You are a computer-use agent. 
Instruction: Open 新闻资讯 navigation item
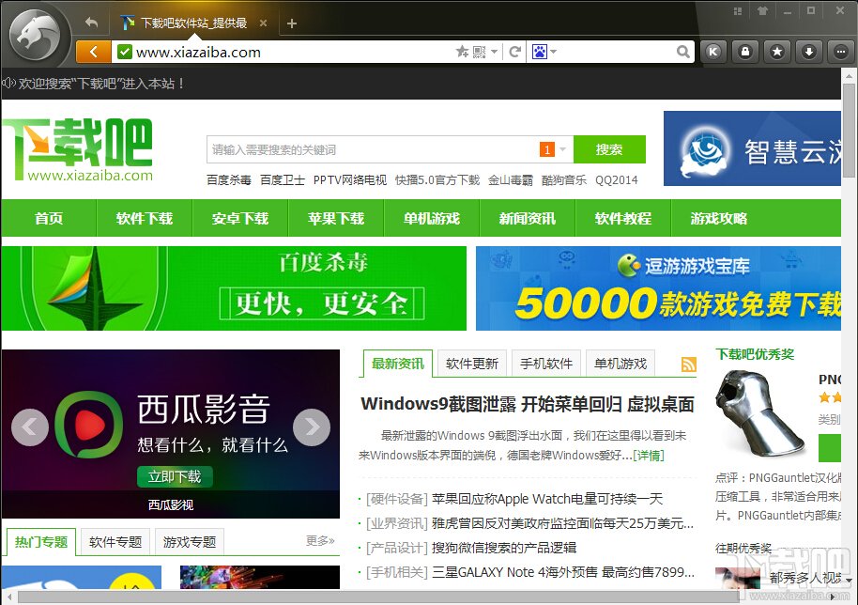click(528, 219)
